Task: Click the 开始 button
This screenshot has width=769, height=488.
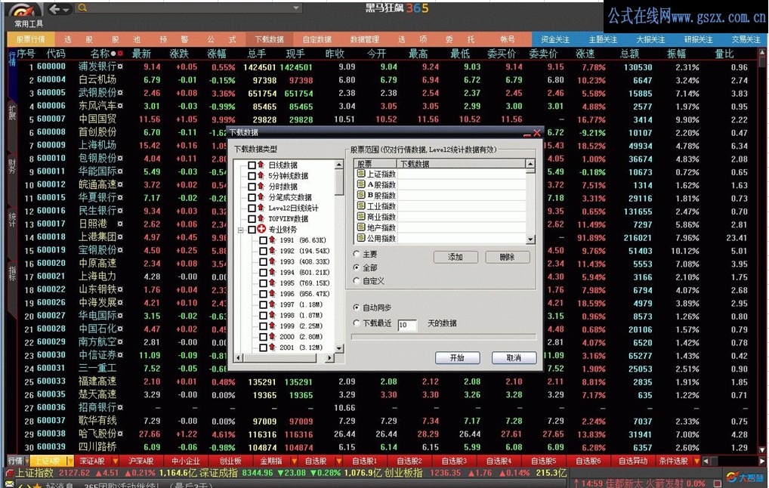Action: coord(457,358)
